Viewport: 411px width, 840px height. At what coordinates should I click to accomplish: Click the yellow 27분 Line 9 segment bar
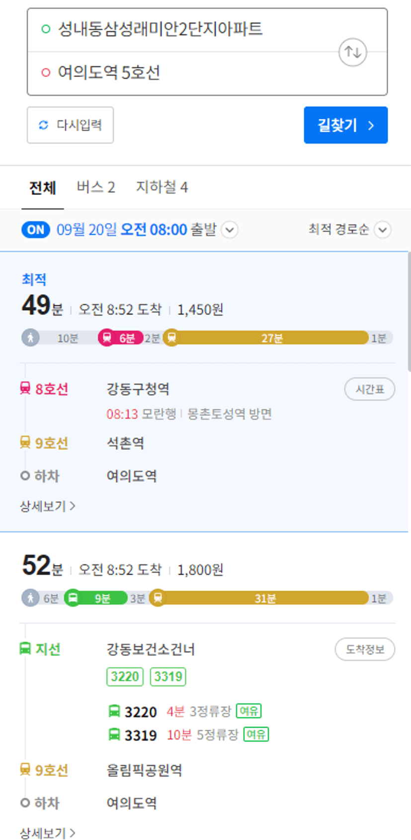[271, 338]
